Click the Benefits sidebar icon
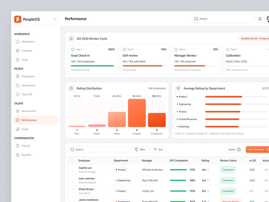Image resolution: width=269 pixels, height=202 pixels. coord(18,155)
